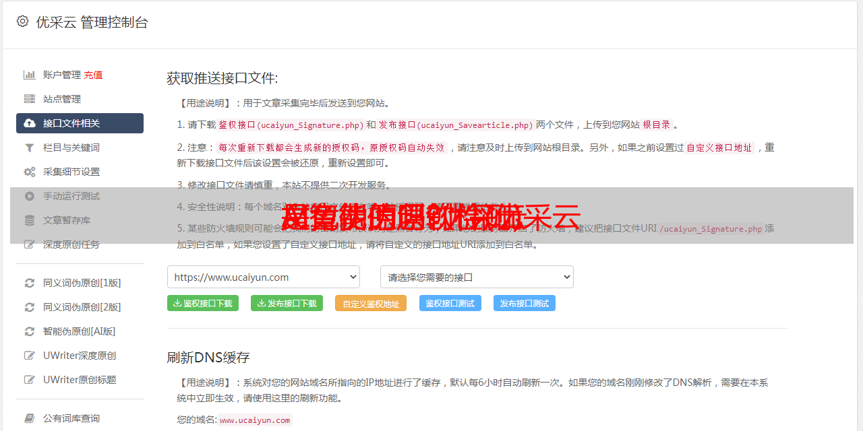Click the refresh icon for 智能伪原创[AI版]
The width and height of the screenshot is (863, 431).
30,331
